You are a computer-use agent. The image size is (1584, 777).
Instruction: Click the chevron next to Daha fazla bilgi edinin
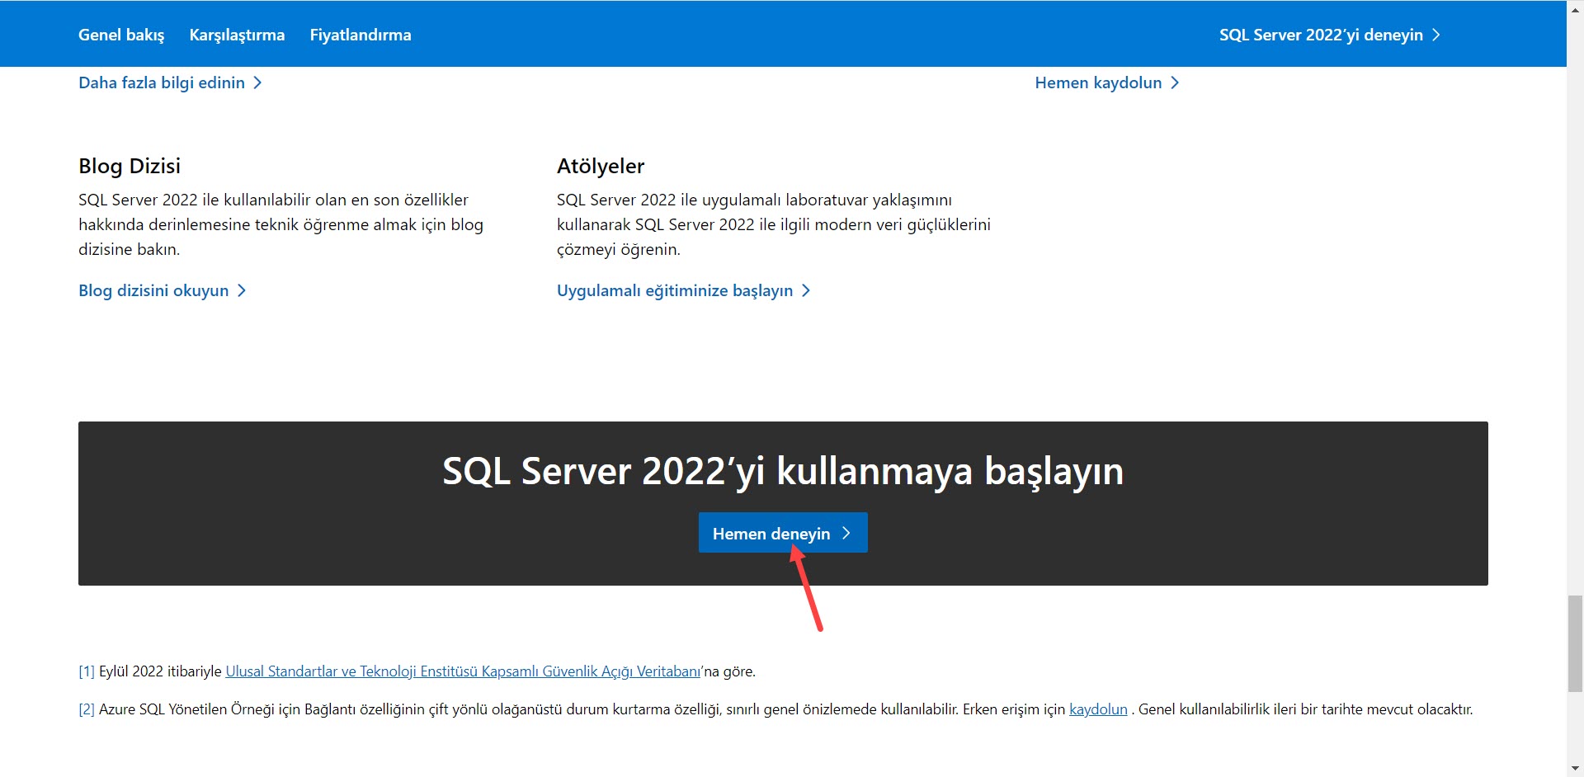259,82
